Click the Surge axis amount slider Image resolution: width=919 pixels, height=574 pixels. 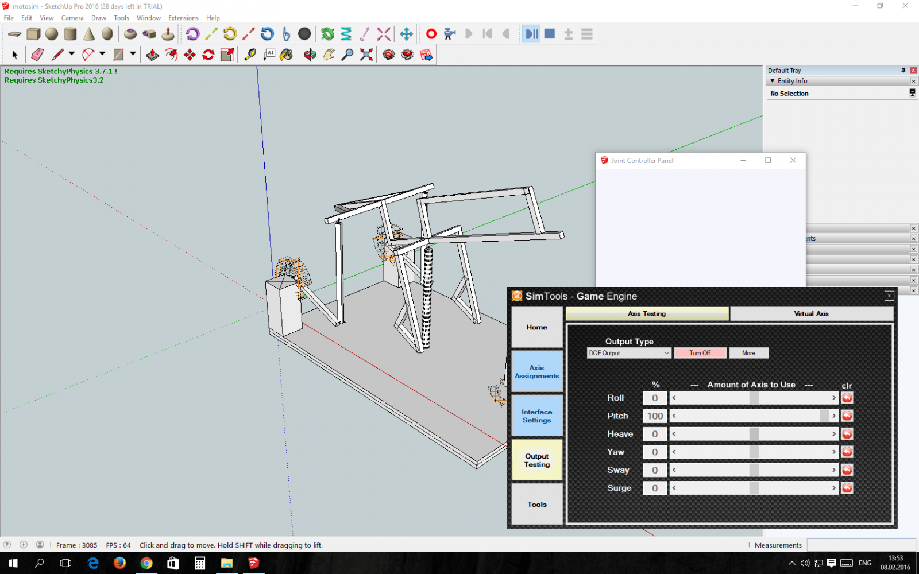coord(754,488)
